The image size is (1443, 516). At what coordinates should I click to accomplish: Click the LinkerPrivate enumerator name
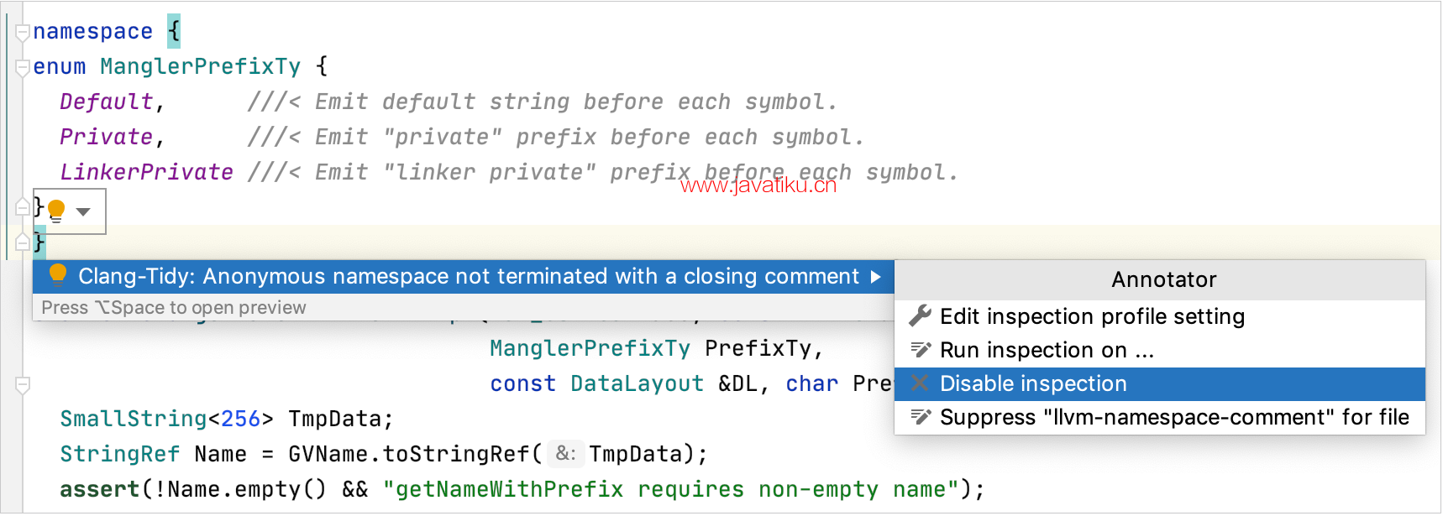click(146, 172)
